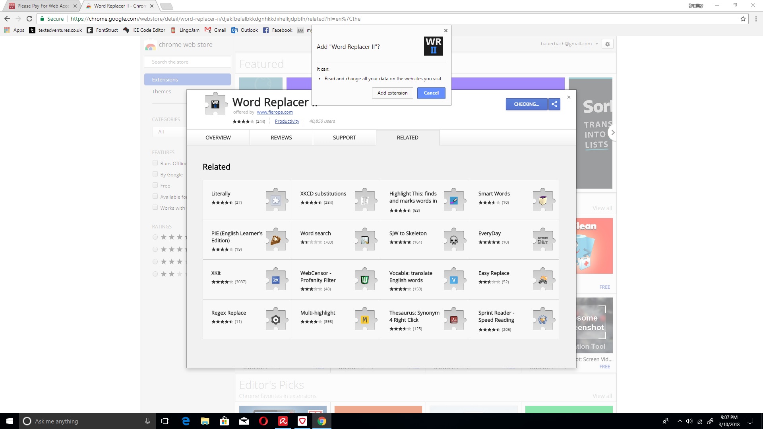Check the By Google filter

155,174
